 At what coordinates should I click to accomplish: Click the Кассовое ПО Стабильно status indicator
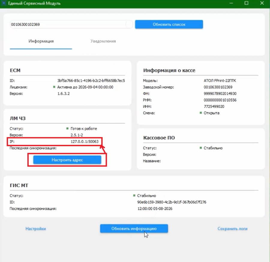pyautogui.click(x=201, y=148)
